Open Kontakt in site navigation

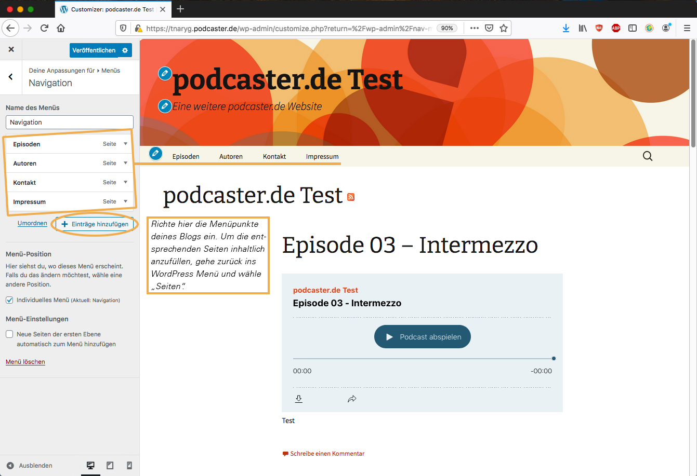274,156
